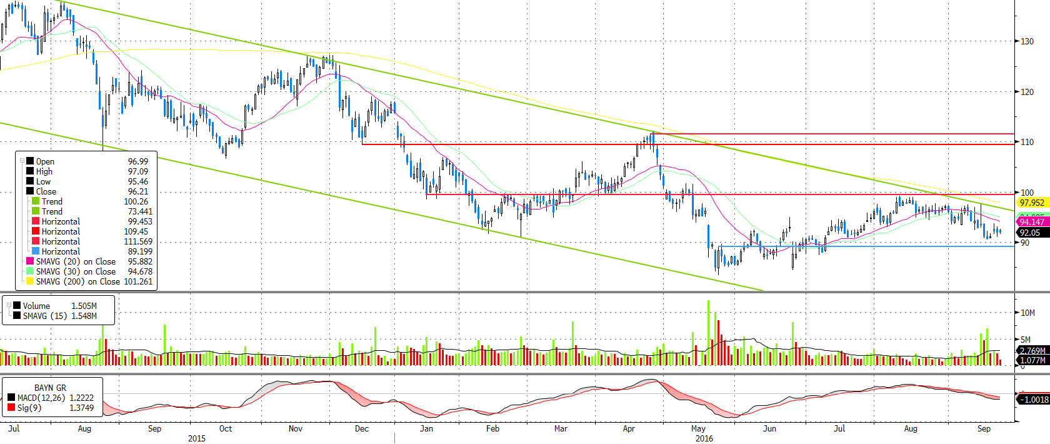Viewport: 1050px width, 444px height.
Task: Click the yellow SMAVG (200) swatch
Action: [30, 281]
